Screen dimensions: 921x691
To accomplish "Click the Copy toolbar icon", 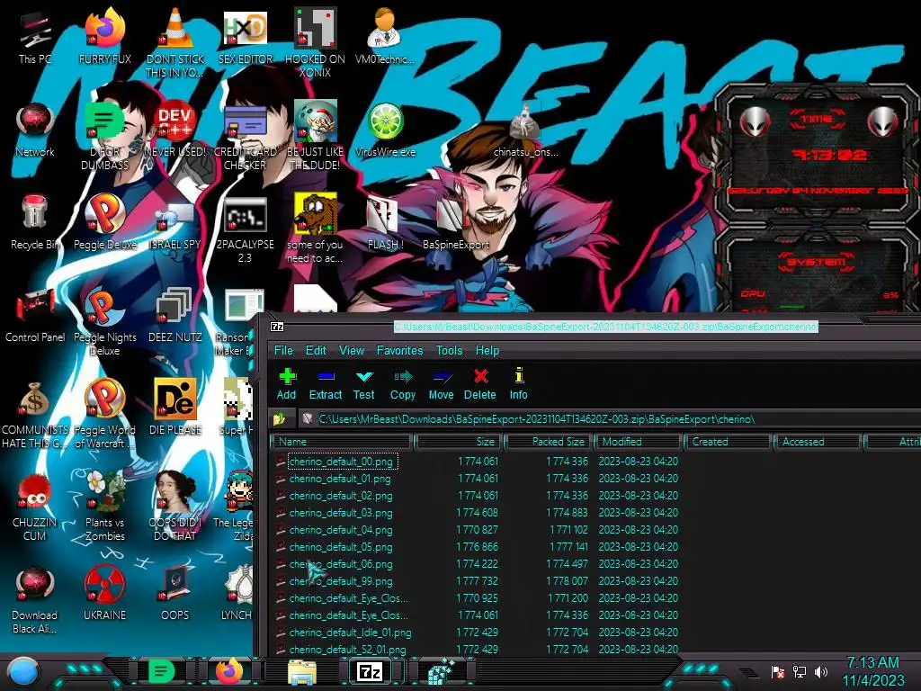I will pos(403,383).
